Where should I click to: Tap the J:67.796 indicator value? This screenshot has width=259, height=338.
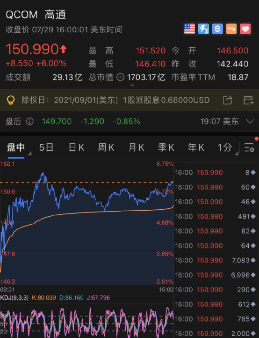pyautogui.click(x=98, y=298)
